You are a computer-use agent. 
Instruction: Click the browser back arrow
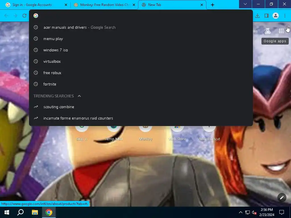tap(6, 16)
